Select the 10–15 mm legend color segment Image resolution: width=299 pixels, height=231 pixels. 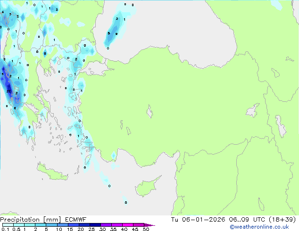click(64, 225)
